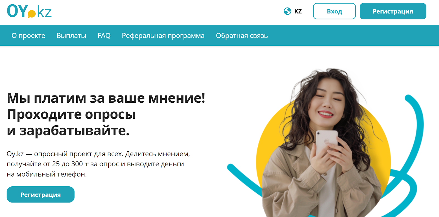
Task: Open Обратная связь link
Action: (242, 36)
